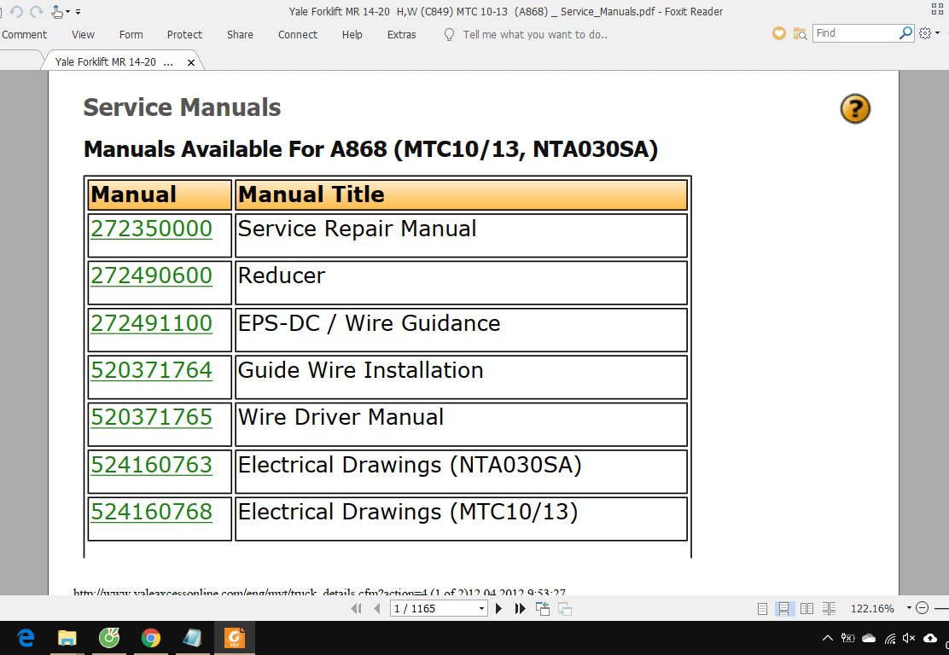The height and width of the screenshot is (655, 949).
Task: Go to first page button
Action: click(x=356, y=608)
